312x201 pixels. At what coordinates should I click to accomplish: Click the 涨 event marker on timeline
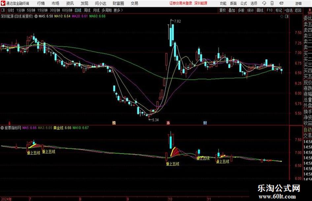point(168,123)
